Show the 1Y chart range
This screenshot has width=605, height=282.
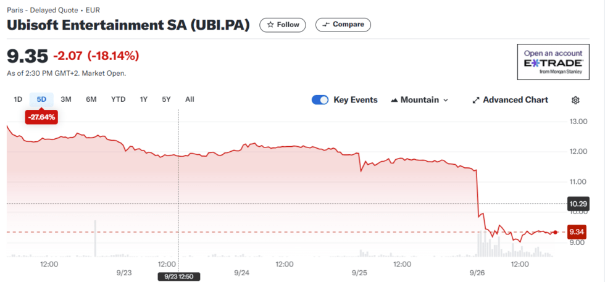click(144, 99)
